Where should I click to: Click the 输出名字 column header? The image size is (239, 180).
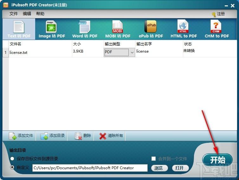pos(159,44)
